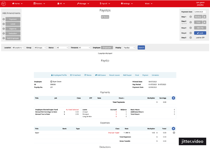Click the download icon beside Backup
Image resolution: width=210 pixels, height=149 pixels.
204,17
